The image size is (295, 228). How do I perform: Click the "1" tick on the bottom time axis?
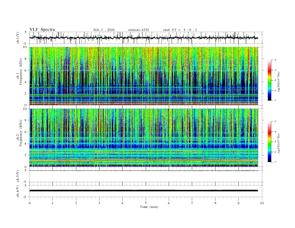tap(53, 203)
